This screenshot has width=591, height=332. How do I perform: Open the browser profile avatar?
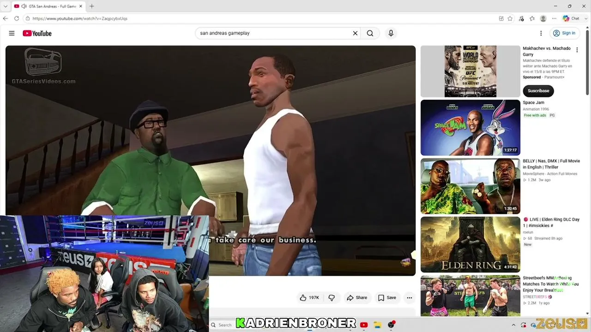point(543,18)
